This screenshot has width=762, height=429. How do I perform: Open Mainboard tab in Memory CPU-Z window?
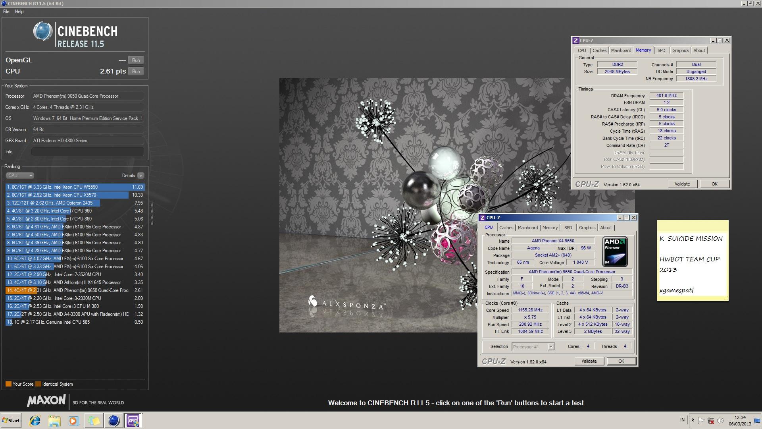click(x=621, y=50)
